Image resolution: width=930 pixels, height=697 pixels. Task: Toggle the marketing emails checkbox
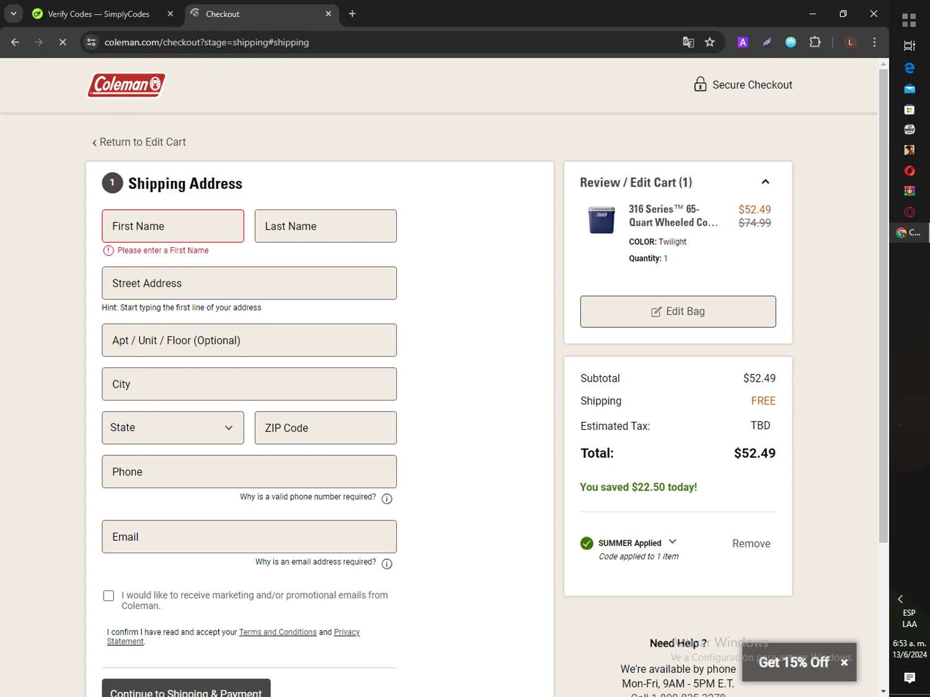108,595
